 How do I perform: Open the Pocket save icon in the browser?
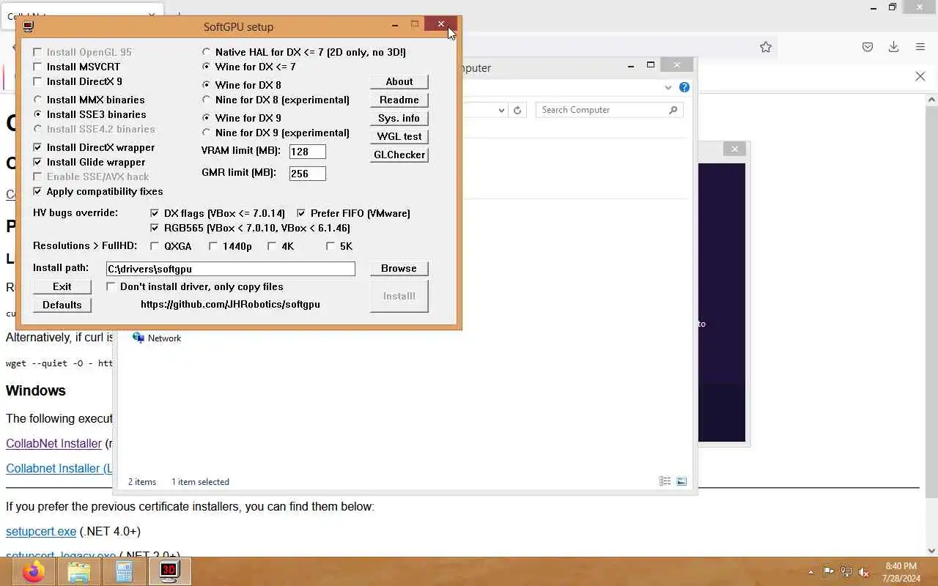coord(868,47)
